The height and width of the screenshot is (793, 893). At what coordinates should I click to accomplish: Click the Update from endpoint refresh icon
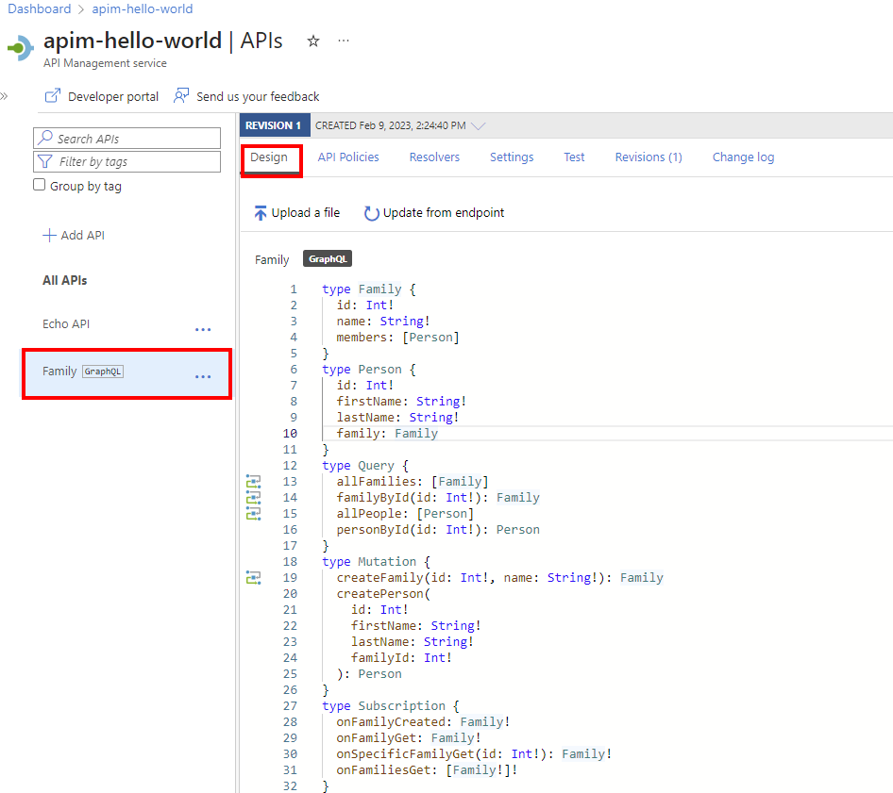(x=372, y=212)
